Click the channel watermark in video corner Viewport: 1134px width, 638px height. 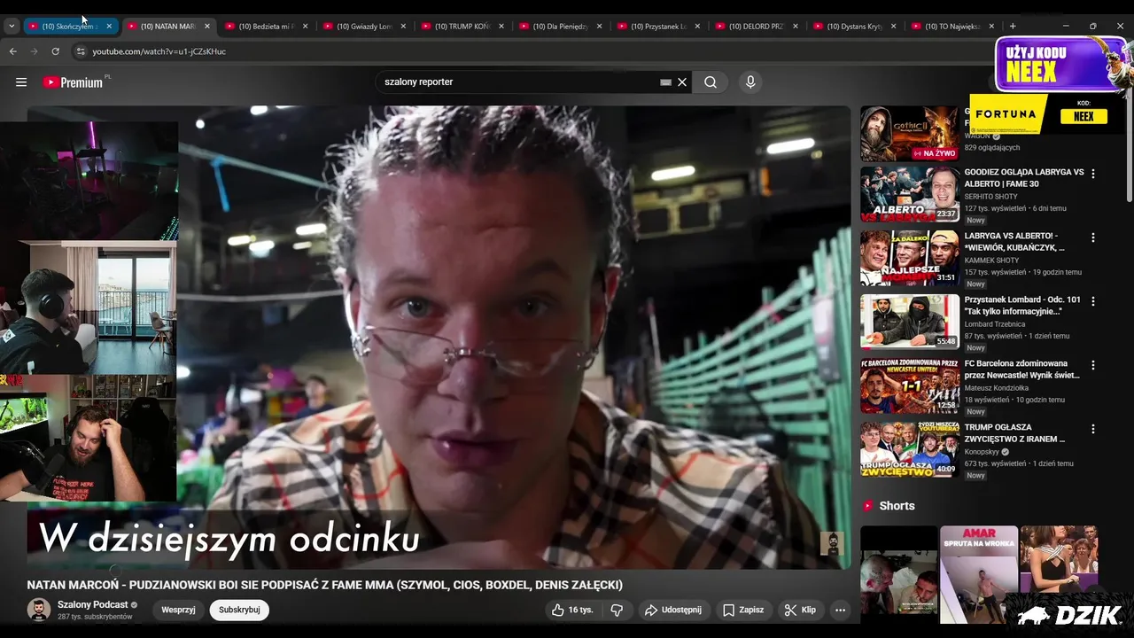832,543
